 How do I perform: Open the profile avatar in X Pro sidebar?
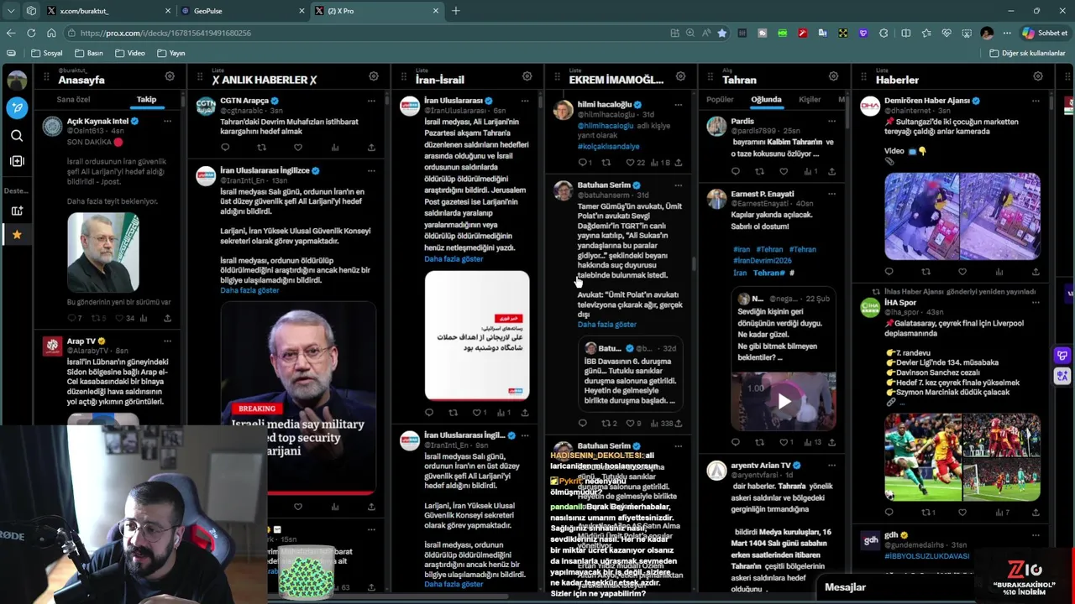tap(17, 81)
